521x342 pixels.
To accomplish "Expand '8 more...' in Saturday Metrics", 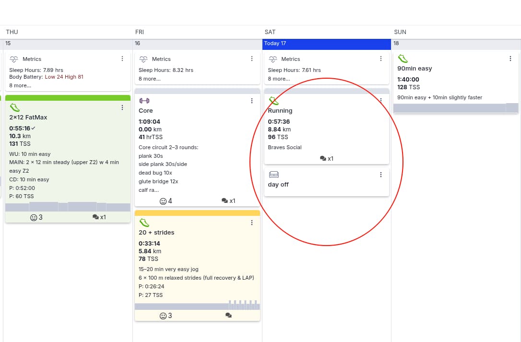I will tap(279, 79).
